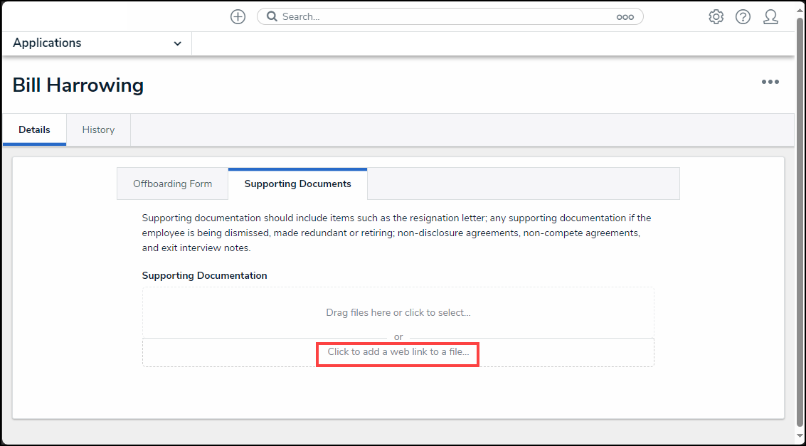The width and height of the screenshot is (806, 446).
Task: Click into the Search text field
Action: click(441, 17)
